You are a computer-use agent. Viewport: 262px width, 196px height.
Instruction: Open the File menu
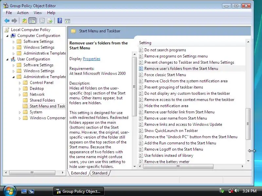tap(9, 13)
